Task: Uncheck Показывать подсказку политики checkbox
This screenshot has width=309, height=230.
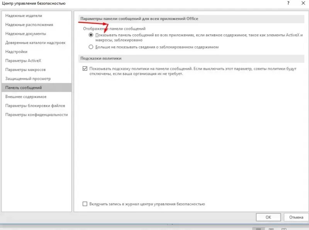Action: tap(85, 69)
